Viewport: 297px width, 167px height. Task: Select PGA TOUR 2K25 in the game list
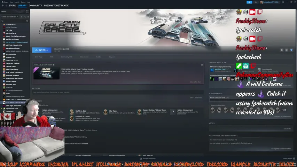(11, 61)
